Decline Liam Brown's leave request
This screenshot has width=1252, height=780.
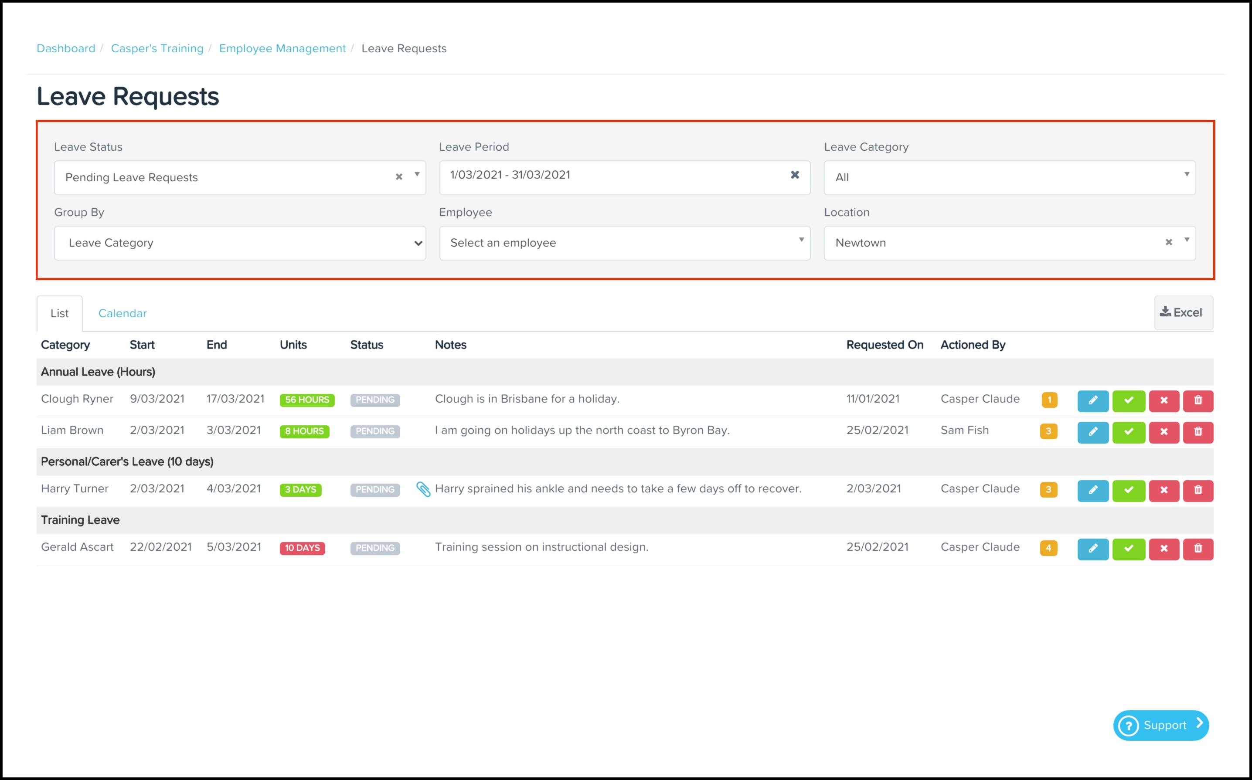click(1163, 432)
